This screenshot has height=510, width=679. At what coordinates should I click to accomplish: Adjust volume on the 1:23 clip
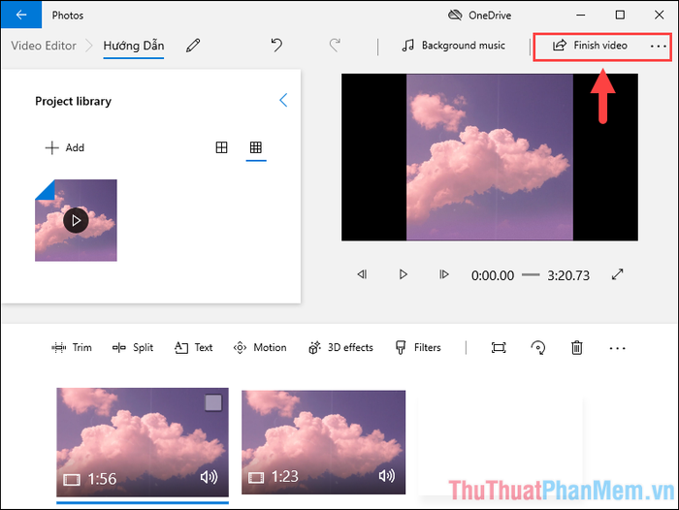(x=387, y=476)
